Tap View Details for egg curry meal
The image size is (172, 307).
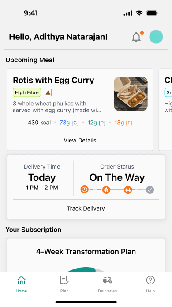tap(80, 140)
